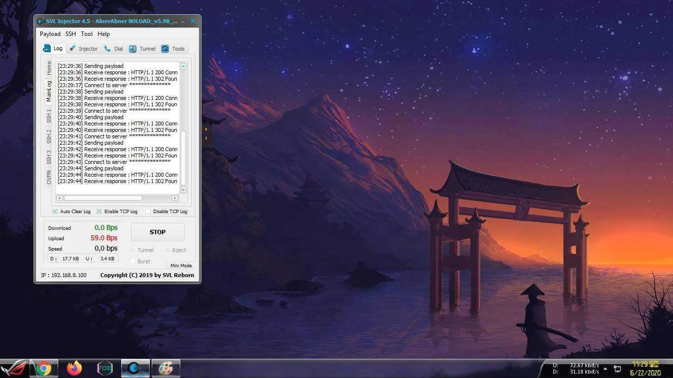
Task: Switch to the Dial tab
Action: (x=114, y=49)
